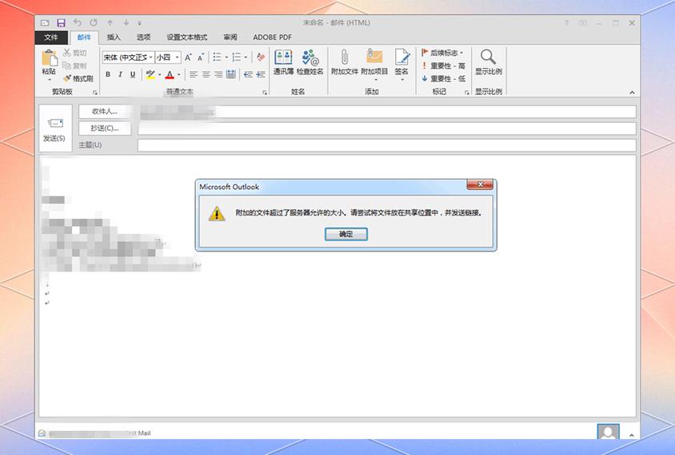The height and width of the screenshot is (455, 675).
Task: Expand the numbering style arrow
Action: coord(246,57)
